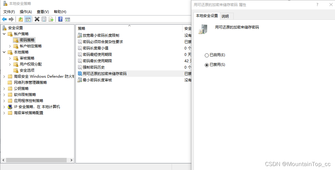Select 审核策略 in the tree
Viewport: 335px width, 170px height.
point(27,58)
